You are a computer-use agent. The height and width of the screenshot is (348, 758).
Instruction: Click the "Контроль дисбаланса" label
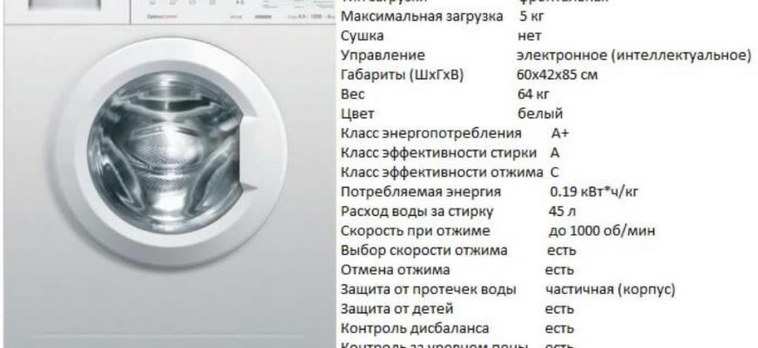click(414, 328)
